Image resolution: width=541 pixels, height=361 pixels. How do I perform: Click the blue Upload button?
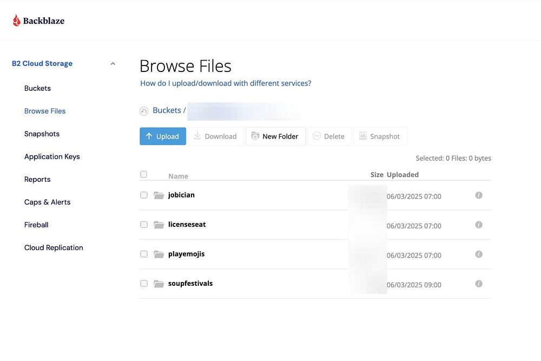point(163,136)
